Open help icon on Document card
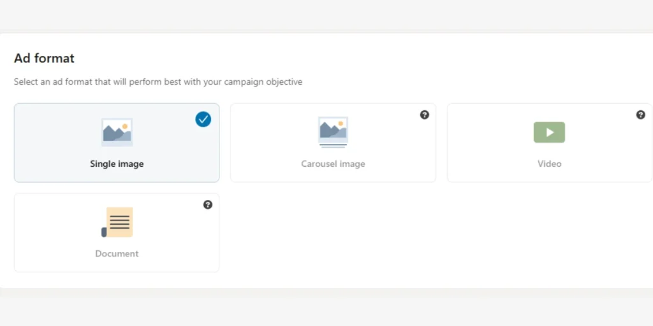This screenshot has width=653, height=326. tap(208, 204)
